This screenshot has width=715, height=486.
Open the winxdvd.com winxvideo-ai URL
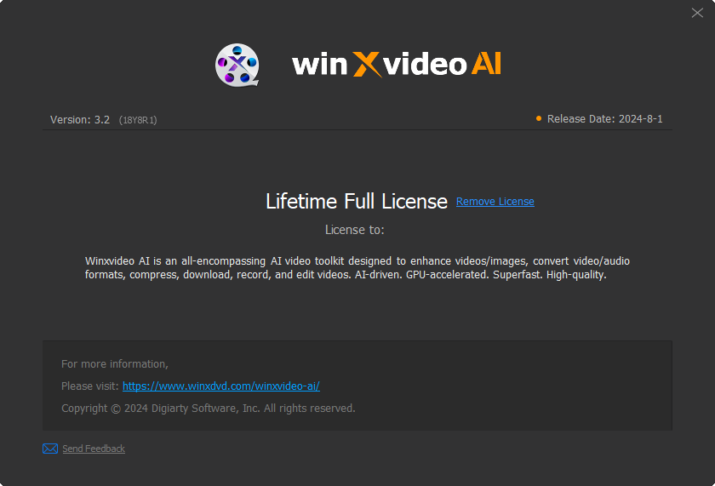221,386
